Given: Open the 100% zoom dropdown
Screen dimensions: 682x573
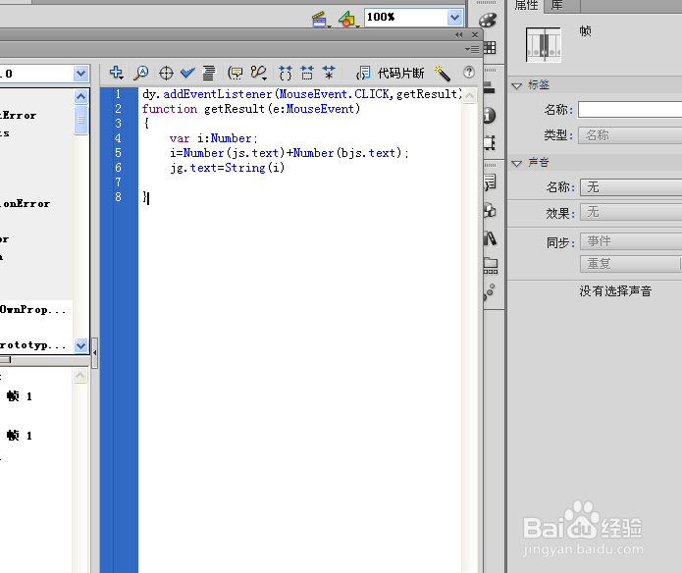Looking at the screenshot, I should coord(454,18).
